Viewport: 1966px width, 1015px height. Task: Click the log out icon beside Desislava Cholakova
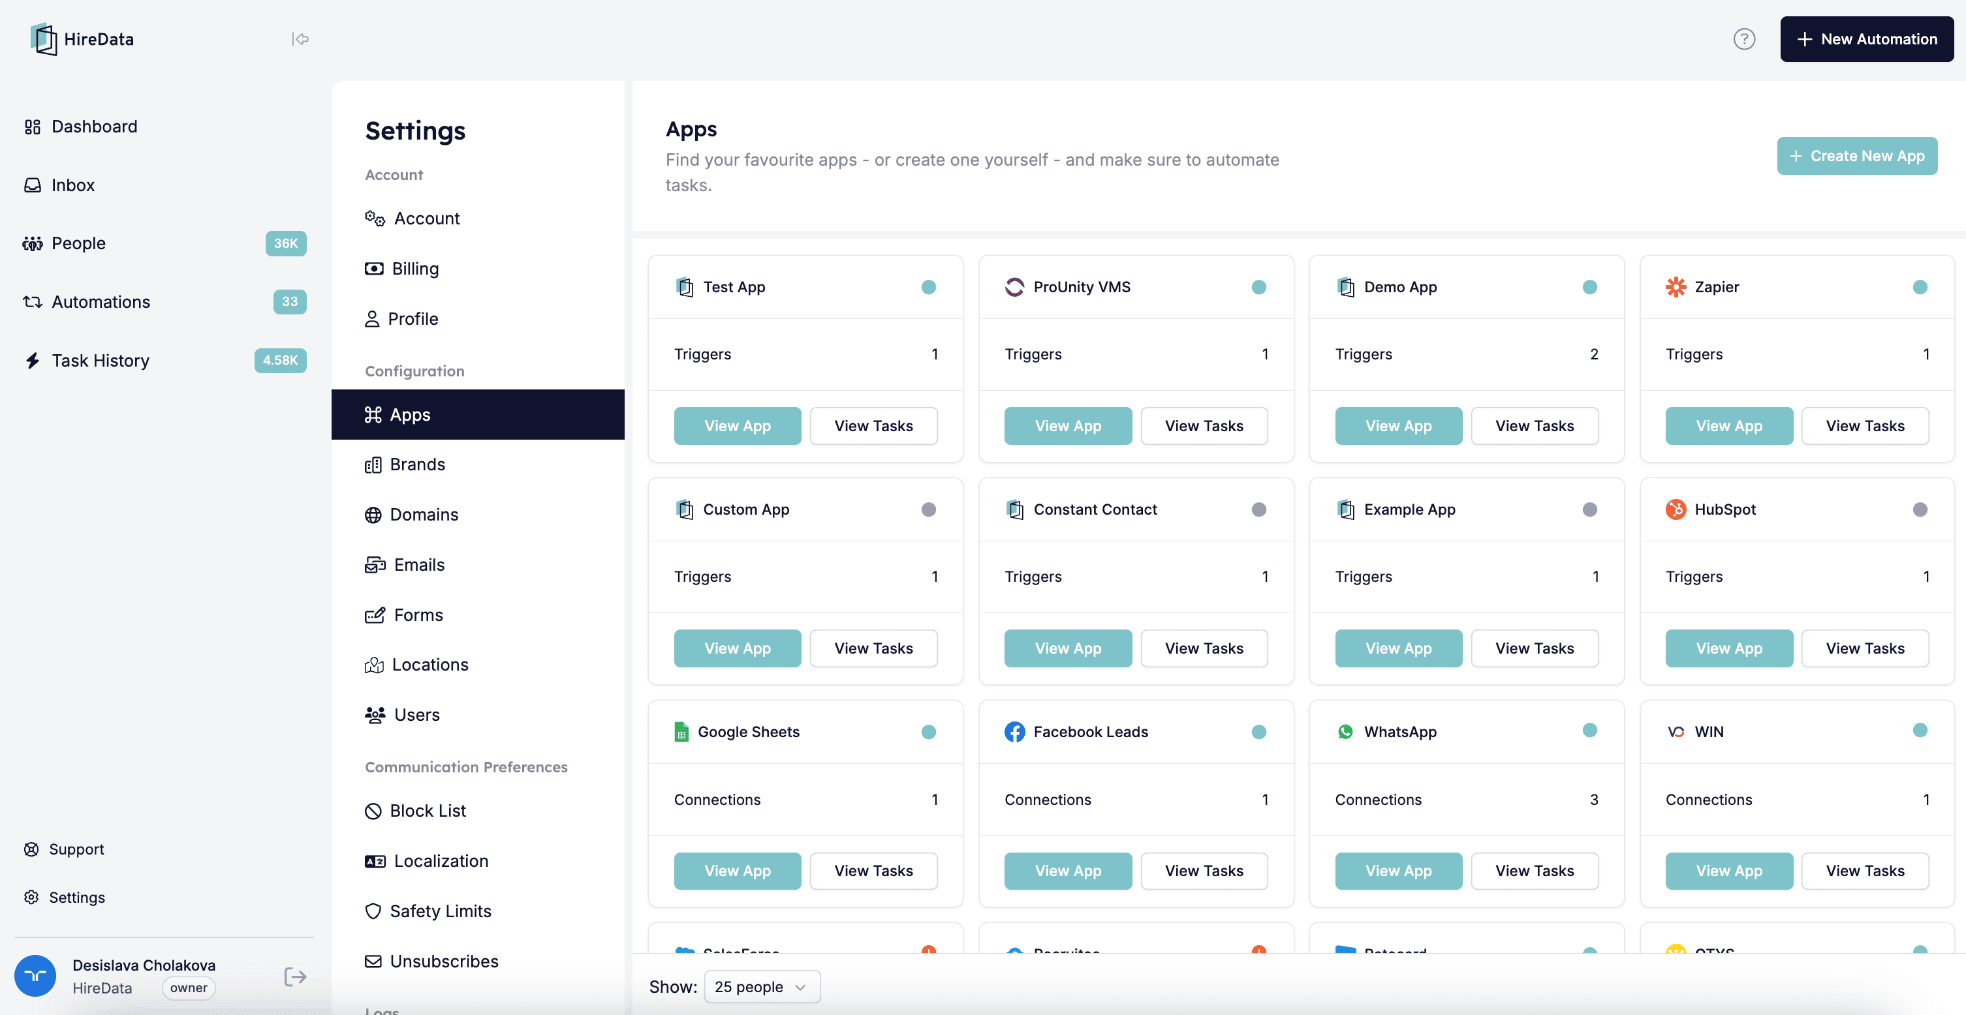tap(296, 977)
